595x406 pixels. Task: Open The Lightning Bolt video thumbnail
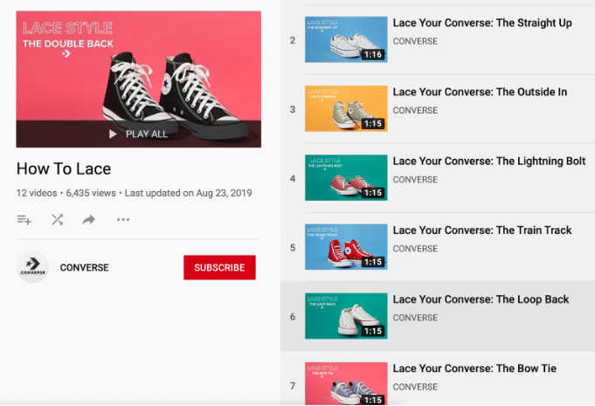point(346,177)
